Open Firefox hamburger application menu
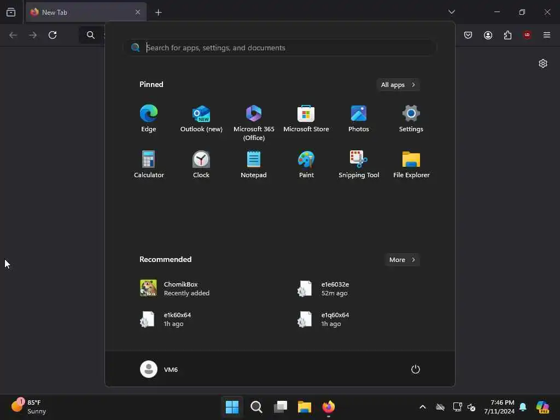Screen dimensions: 560x420 click(x=547, y=35)
